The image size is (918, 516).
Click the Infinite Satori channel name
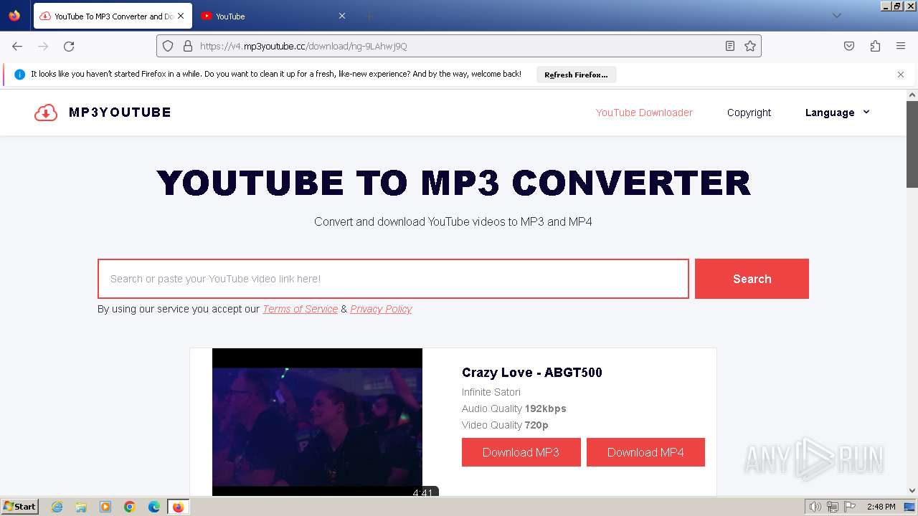(x=491, y=392)
